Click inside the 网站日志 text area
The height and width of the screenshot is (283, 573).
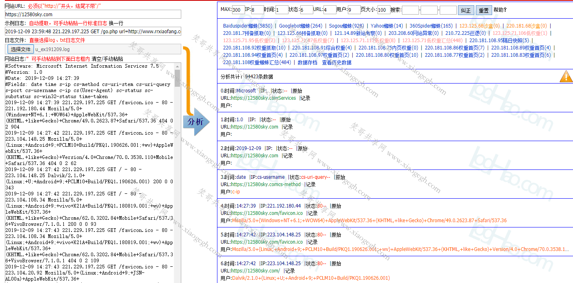(90, 173)
